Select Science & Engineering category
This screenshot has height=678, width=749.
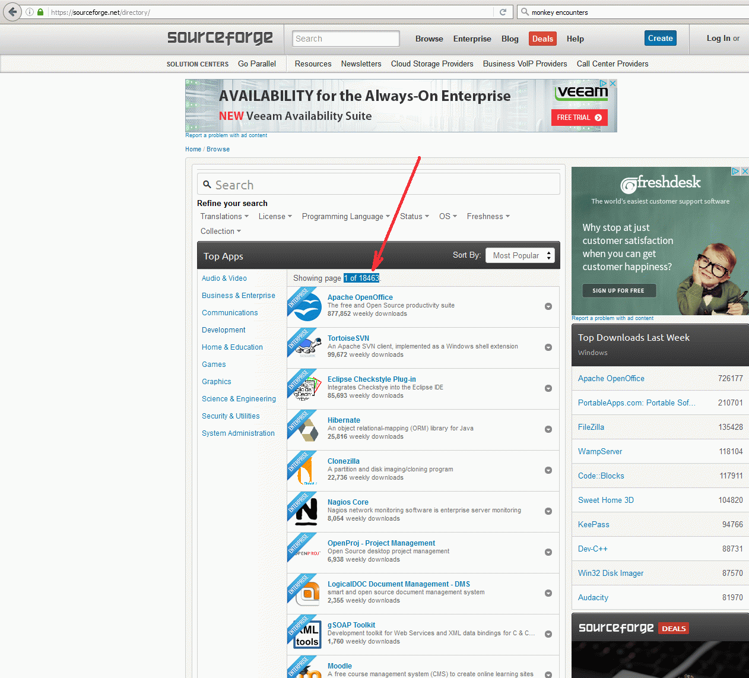tap(239, 398)
